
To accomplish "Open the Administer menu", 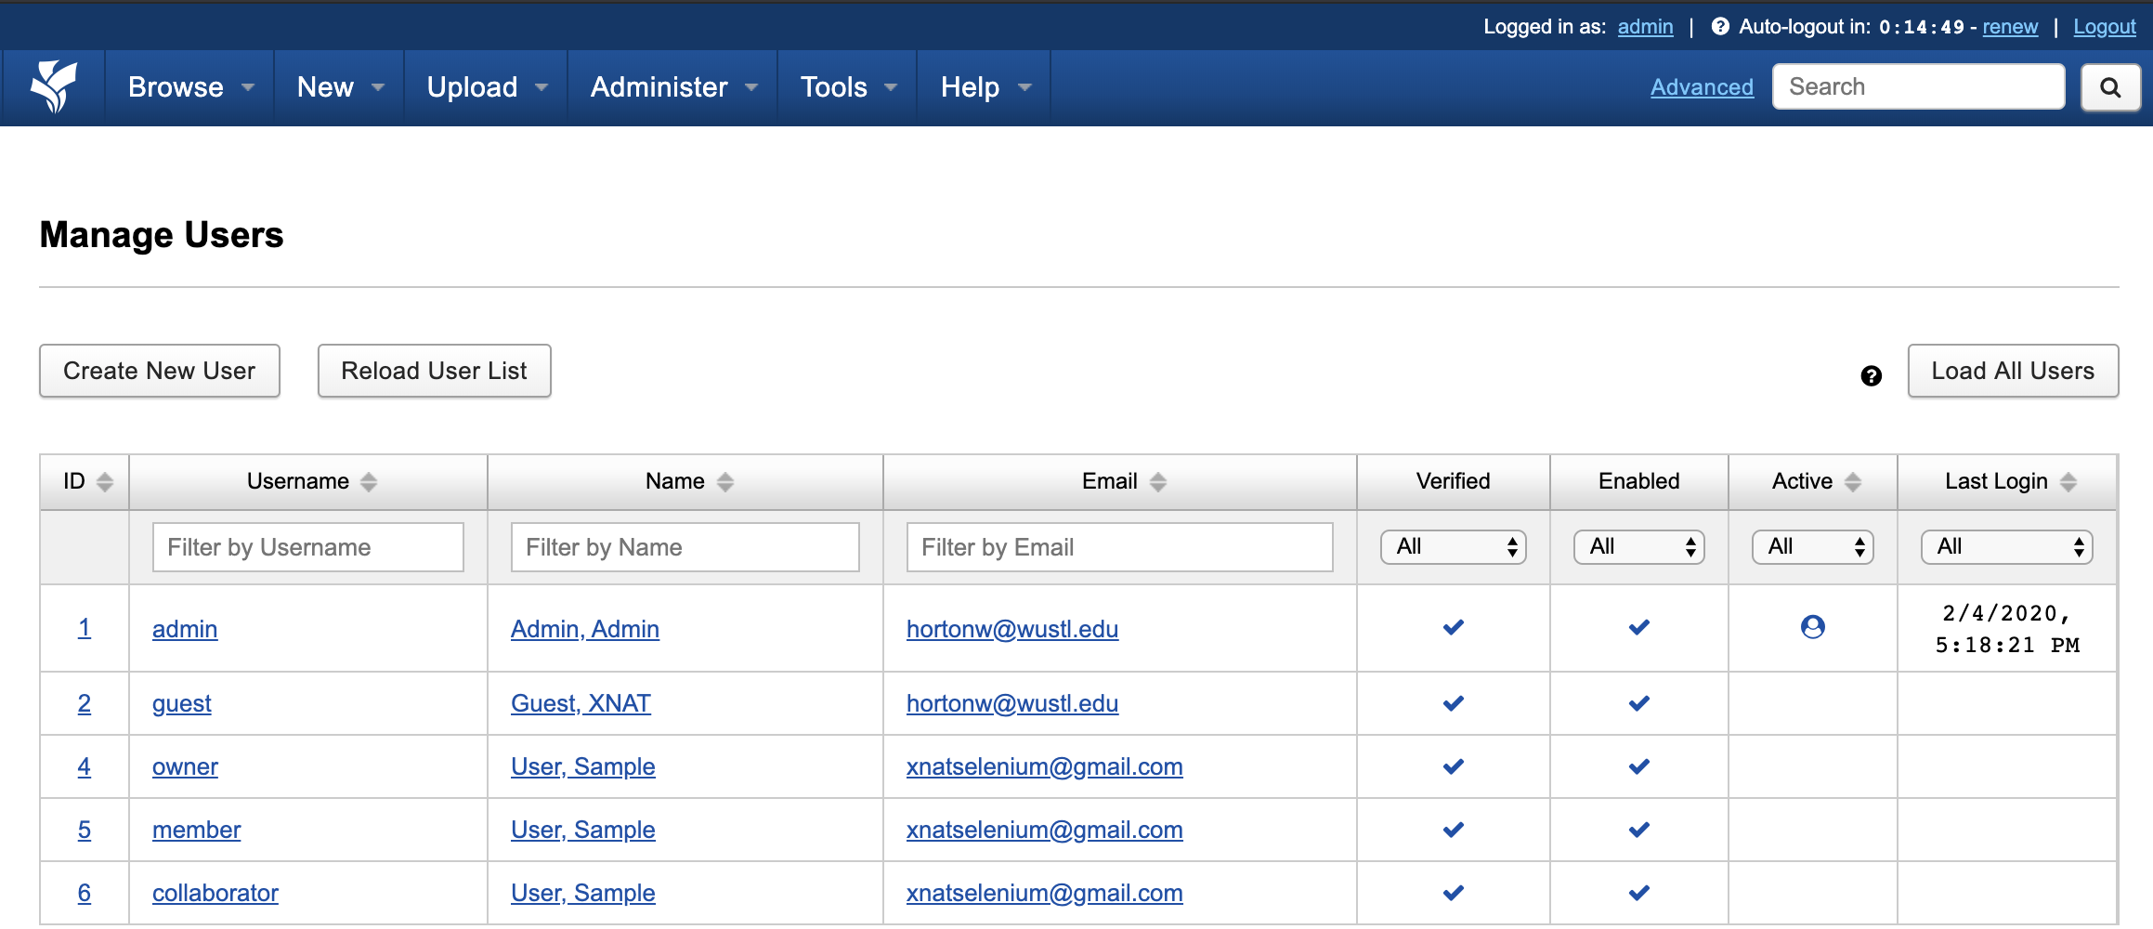I will click(x=674, y=87).
